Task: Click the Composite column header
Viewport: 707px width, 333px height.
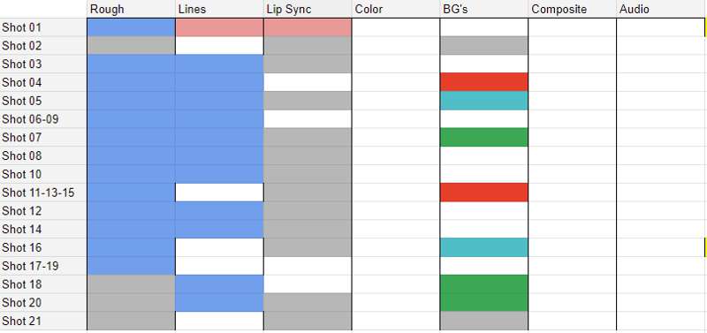Action: click(572, 9)
